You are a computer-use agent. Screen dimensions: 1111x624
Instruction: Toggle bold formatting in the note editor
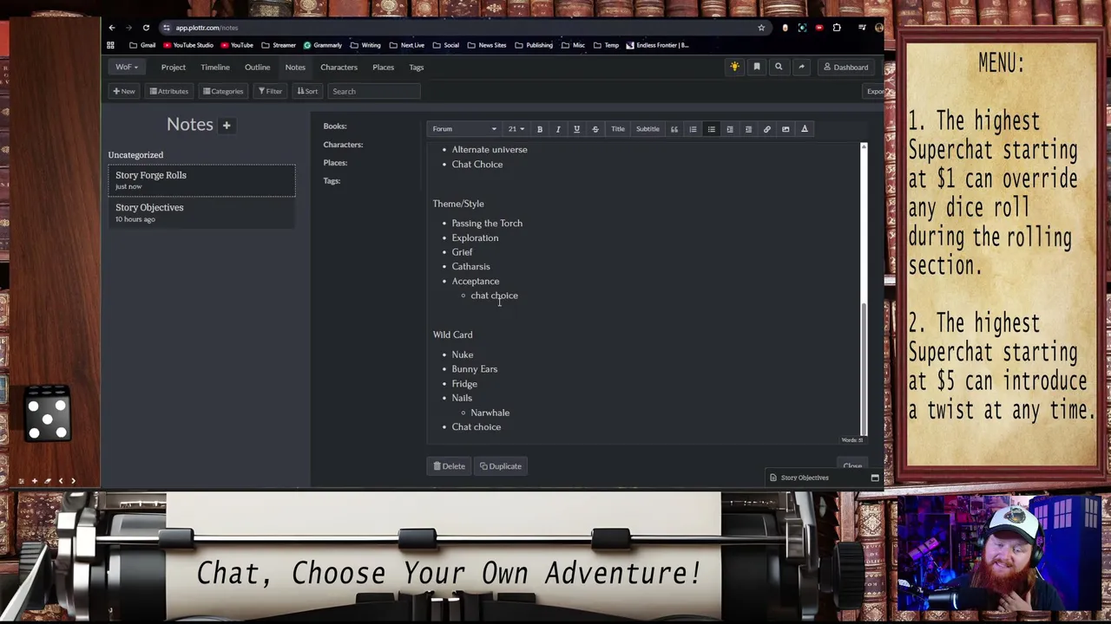539,129
